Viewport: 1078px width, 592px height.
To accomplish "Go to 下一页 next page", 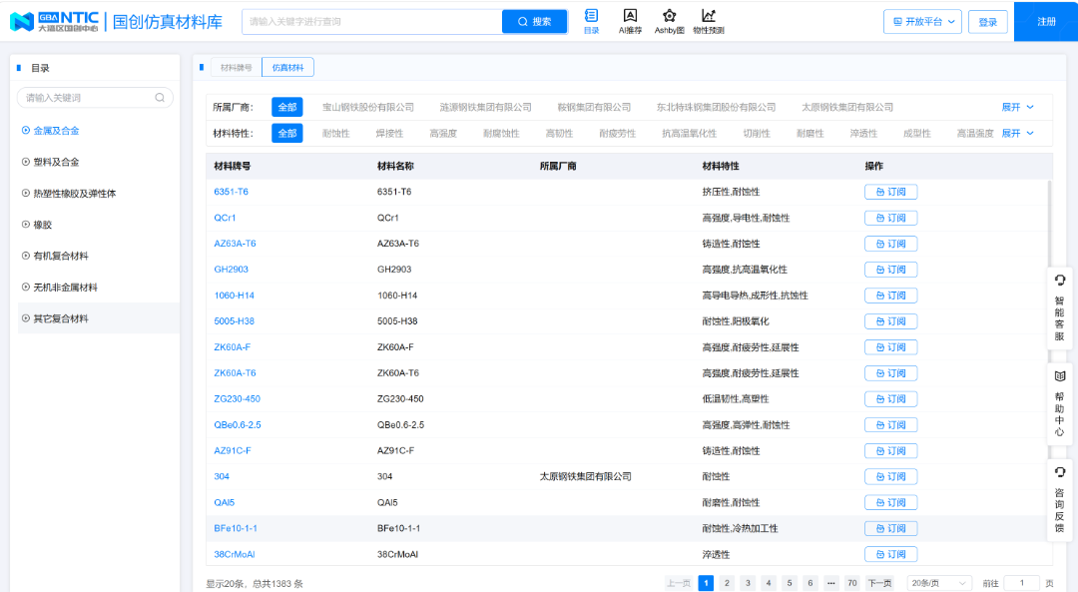I will coord(879,583).
